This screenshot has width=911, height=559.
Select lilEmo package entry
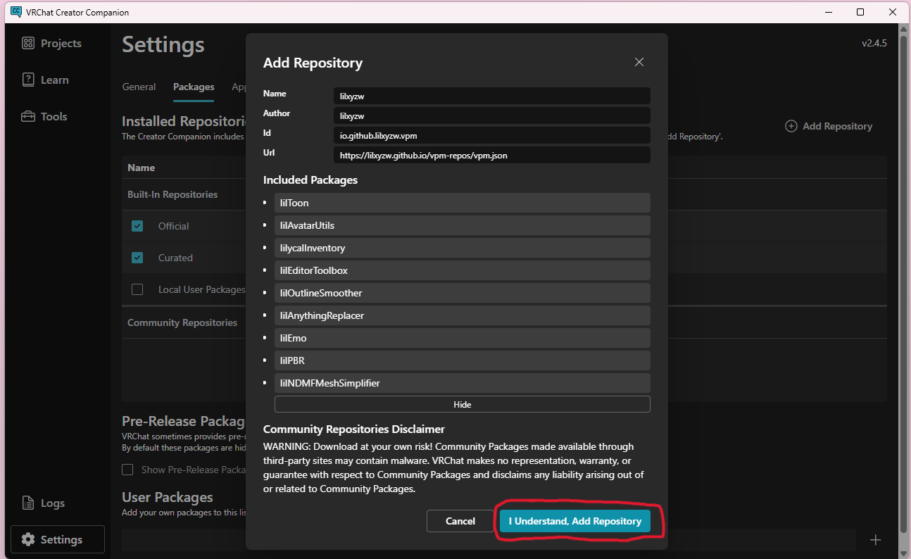[463, 338]
